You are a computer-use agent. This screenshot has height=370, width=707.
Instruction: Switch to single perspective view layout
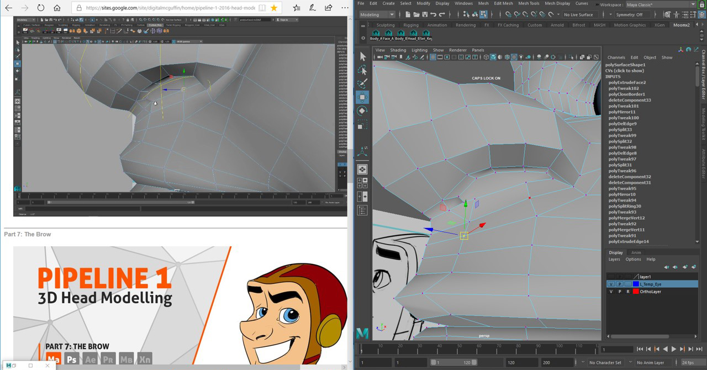(362, 170)
